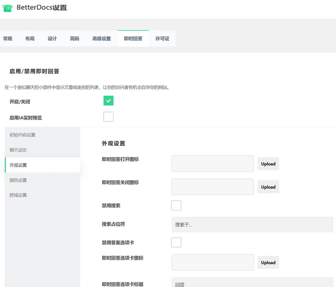Focus the 即时回答关闭图标 input field

(212, 187)
